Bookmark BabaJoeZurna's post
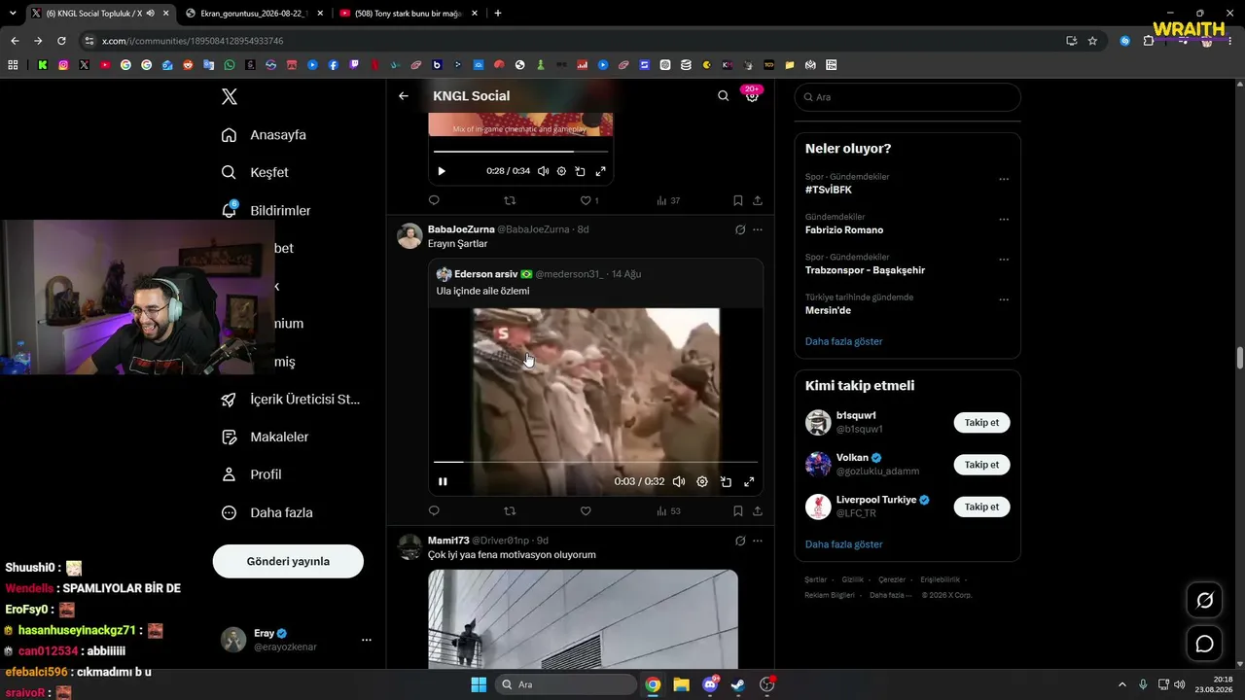 point(738,510)
